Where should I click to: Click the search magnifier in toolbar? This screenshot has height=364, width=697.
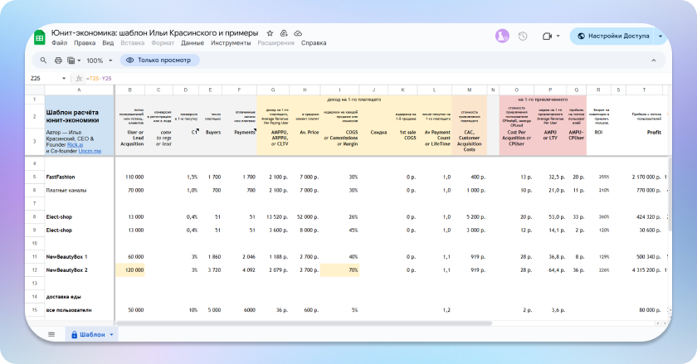42,61
